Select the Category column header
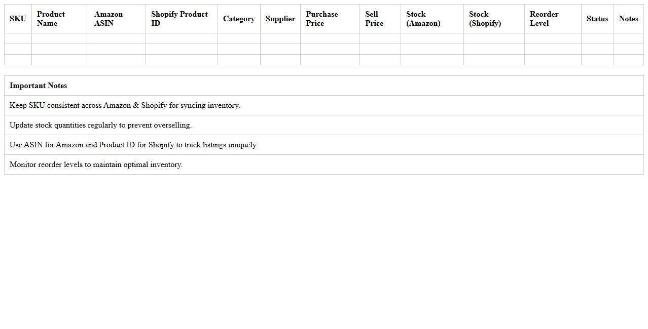Image resolution: width=648 pixels, height=329 pixels. coord(238,19)
